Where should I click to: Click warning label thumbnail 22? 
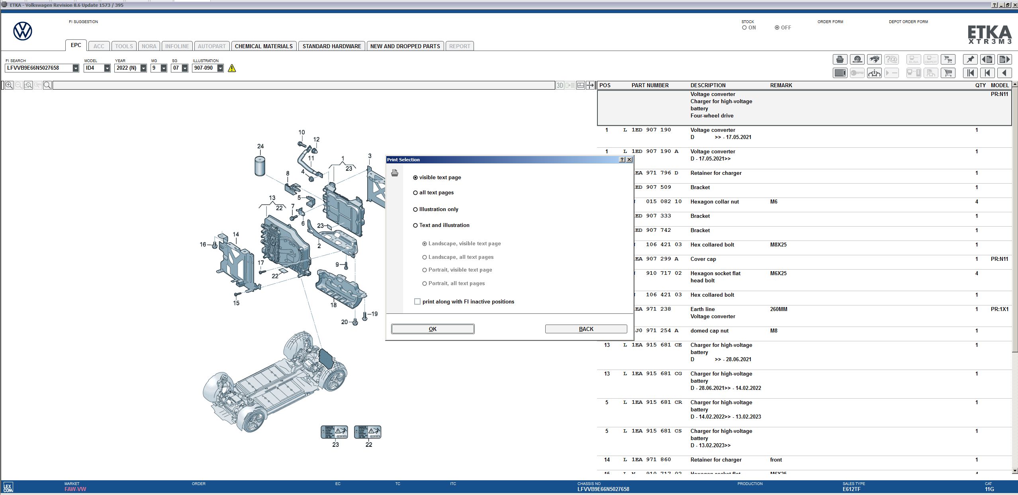(368, 432)
